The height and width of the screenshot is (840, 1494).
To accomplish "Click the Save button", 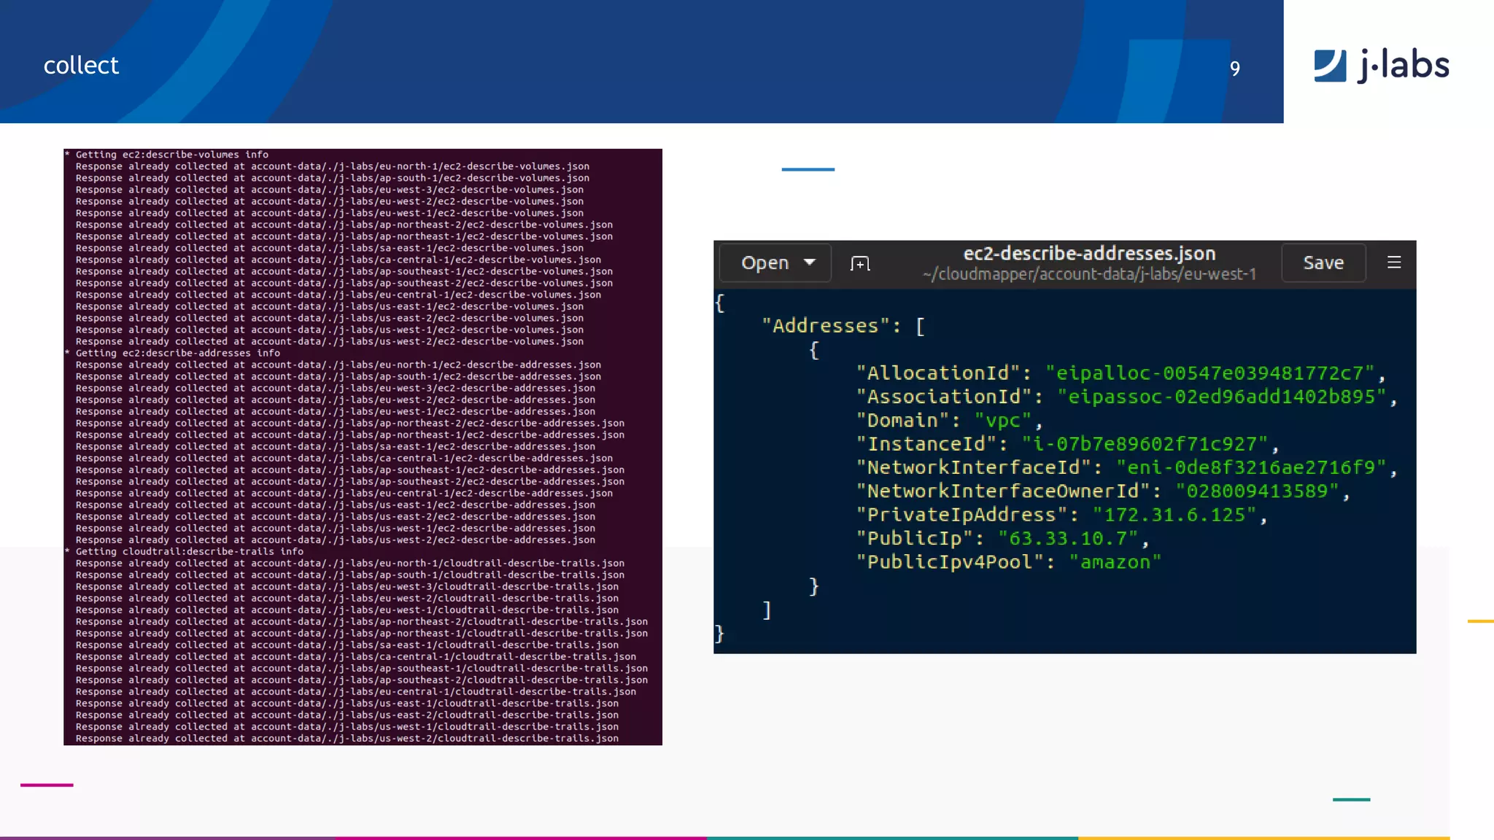I will (1323, 262).
